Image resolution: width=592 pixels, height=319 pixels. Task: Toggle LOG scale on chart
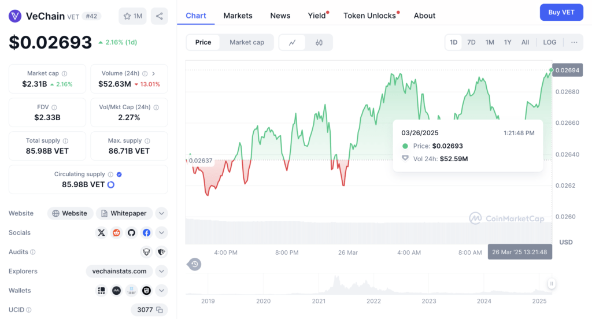[549, 42]
